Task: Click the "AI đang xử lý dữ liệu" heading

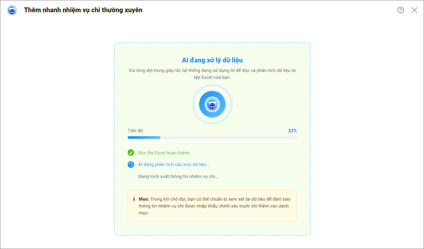Action: [212, 60]
